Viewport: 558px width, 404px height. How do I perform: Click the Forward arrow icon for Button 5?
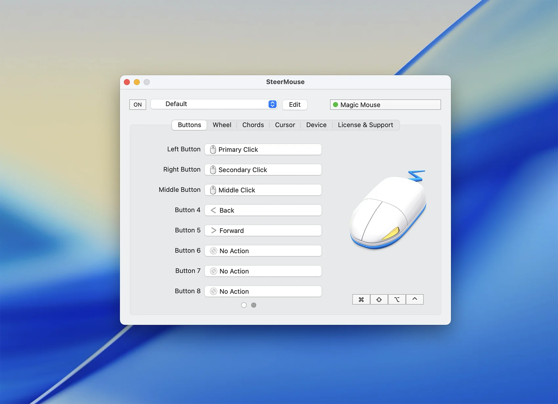214,231
